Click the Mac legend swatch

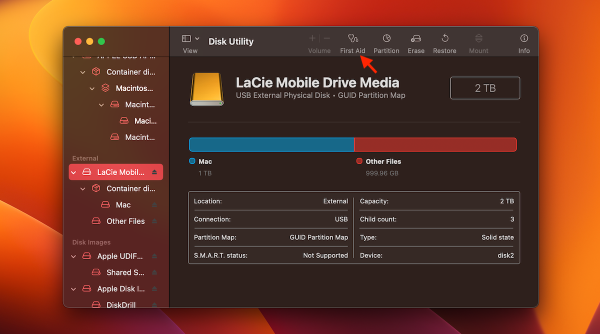(x=192, y=161)
